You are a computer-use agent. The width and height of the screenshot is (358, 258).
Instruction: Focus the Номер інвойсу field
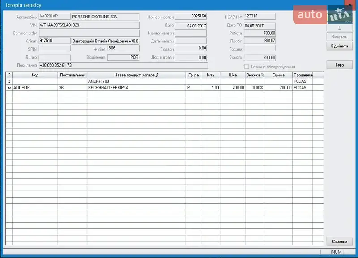[x=191, y=17]
